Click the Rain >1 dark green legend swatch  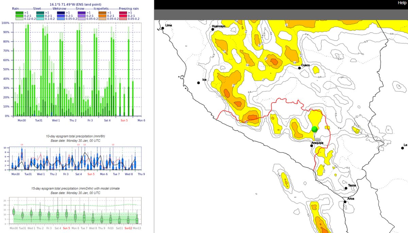[19, 13]
